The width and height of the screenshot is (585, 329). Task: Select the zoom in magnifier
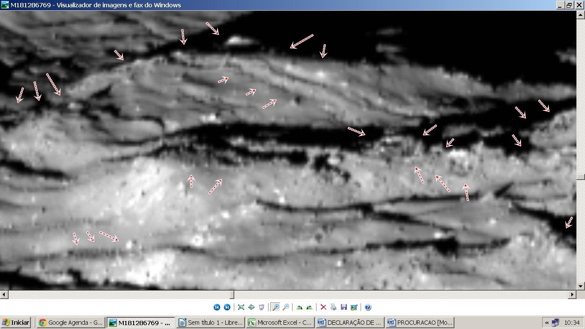[x=275, y=307]
